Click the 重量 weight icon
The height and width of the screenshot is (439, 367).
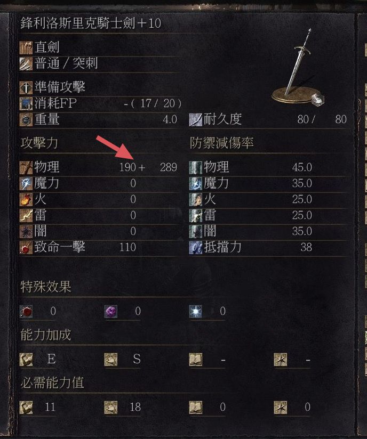click(x=26, y=119)
